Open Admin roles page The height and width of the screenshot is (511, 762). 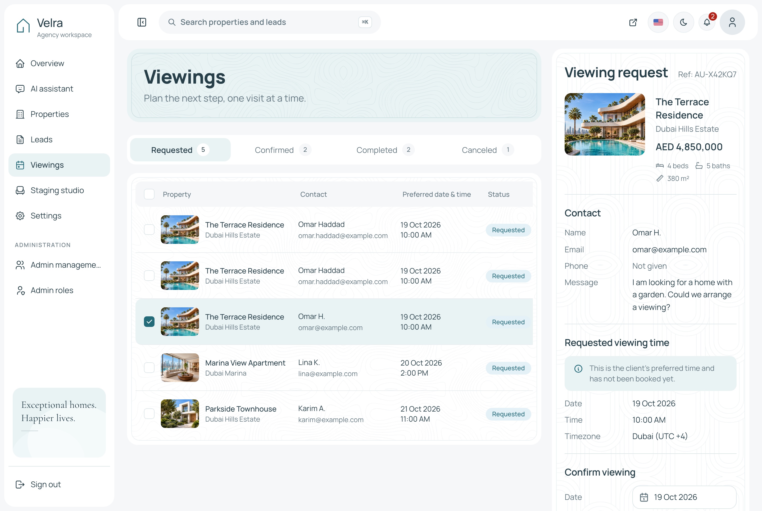click(x=59, y=290)
